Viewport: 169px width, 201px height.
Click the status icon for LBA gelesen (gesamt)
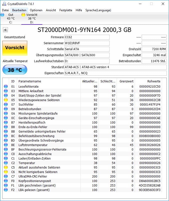(x=6, y=190)
